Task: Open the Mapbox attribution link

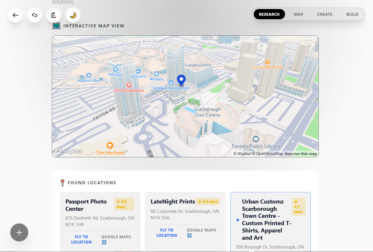Action: pyautogui.click(x=242, y=154)
